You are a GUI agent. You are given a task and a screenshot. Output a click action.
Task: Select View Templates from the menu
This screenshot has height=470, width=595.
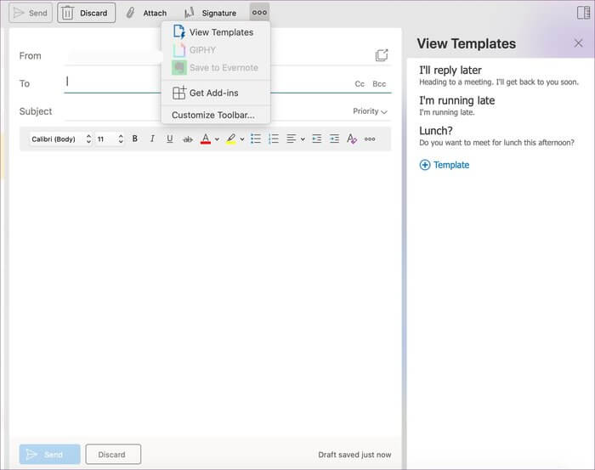click(x=220, y=32)
